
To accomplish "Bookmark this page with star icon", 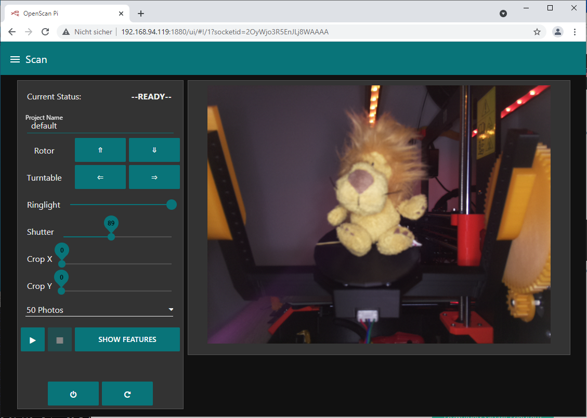I will click(537, 32).
